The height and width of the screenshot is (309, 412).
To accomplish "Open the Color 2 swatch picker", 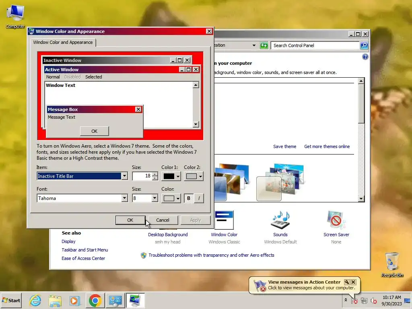I will [x=194, y=176].
